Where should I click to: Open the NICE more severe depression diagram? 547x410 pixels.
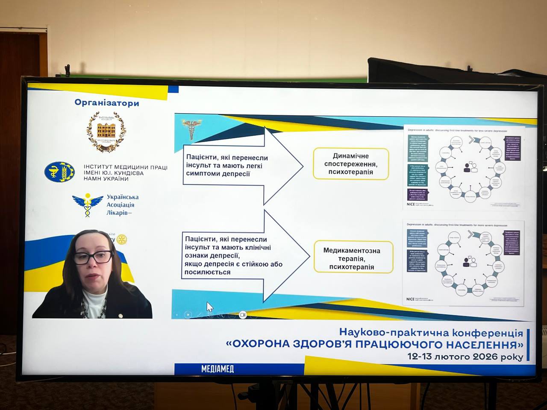463,262
